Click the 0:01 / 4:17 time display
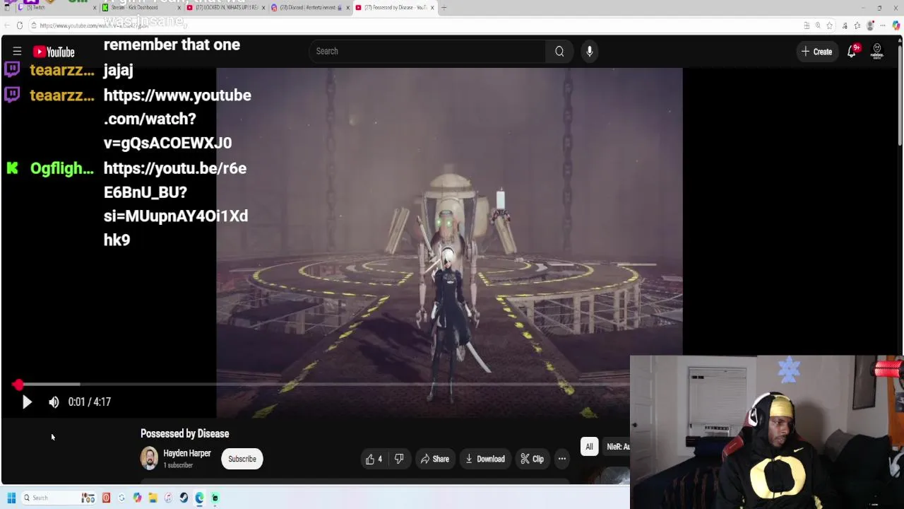Viewport: 904px width, 509px height. point(89,402)
